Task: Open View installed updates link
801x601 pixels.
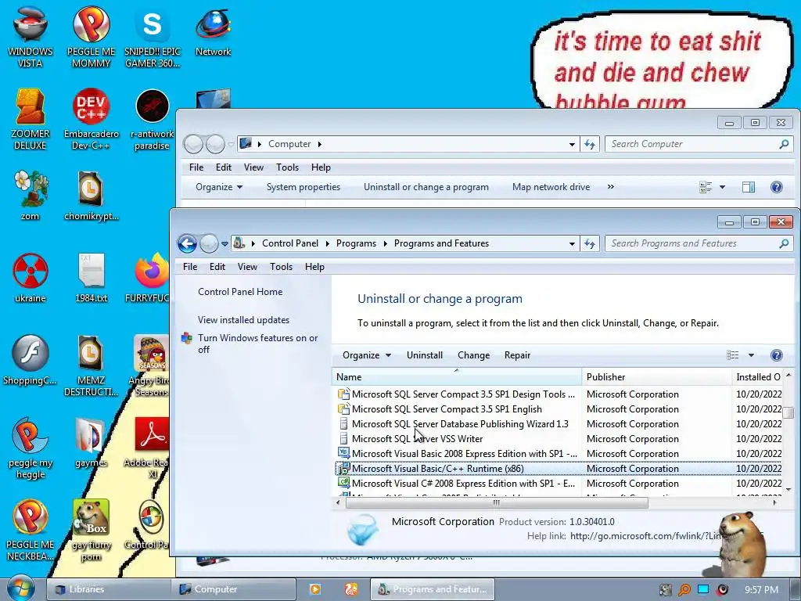Action: [x=244, y=320]
